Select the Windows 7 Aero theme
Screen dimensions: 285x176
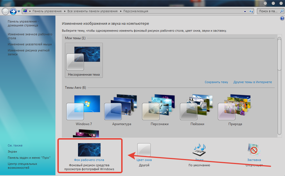84,110
